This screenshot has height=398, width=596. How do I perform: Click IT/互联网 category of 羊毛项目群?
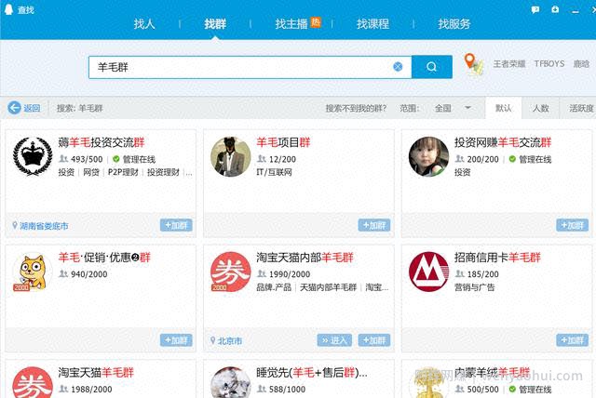tap(275, 172)
